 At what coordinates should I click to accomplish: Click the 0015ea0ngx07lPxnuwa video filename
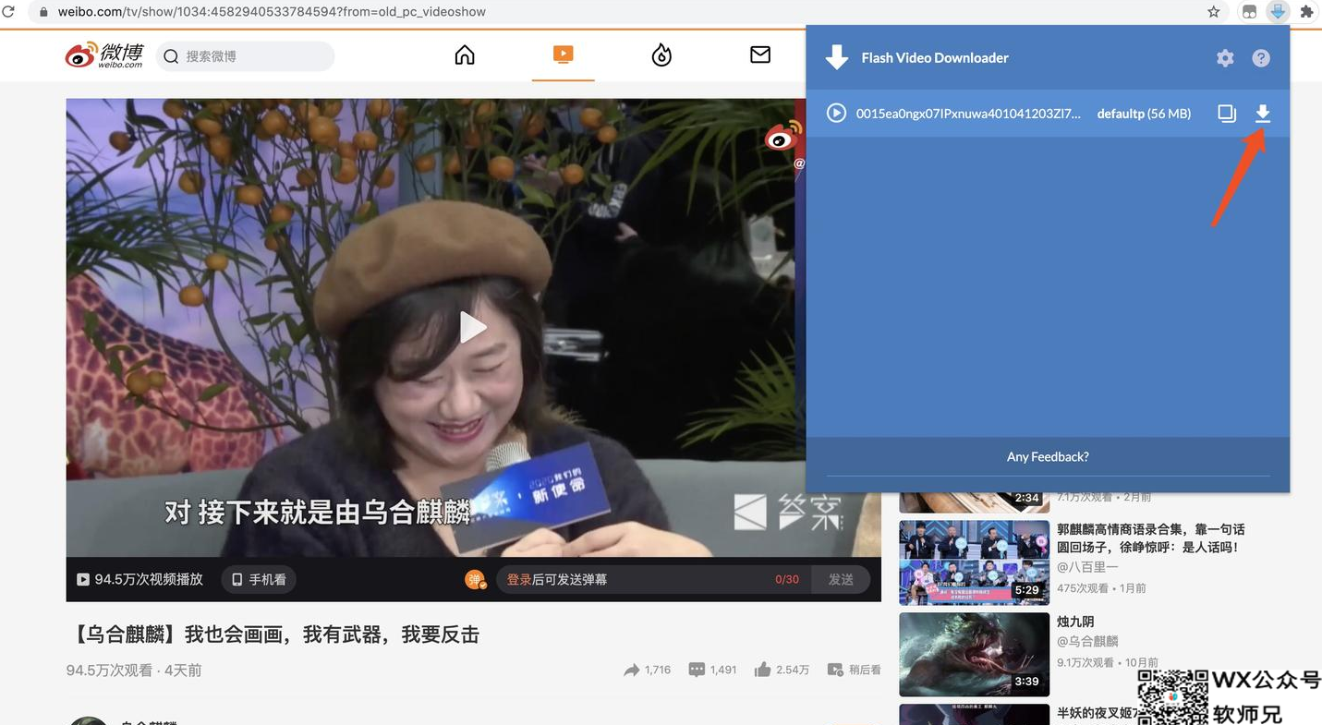(968, 114)
